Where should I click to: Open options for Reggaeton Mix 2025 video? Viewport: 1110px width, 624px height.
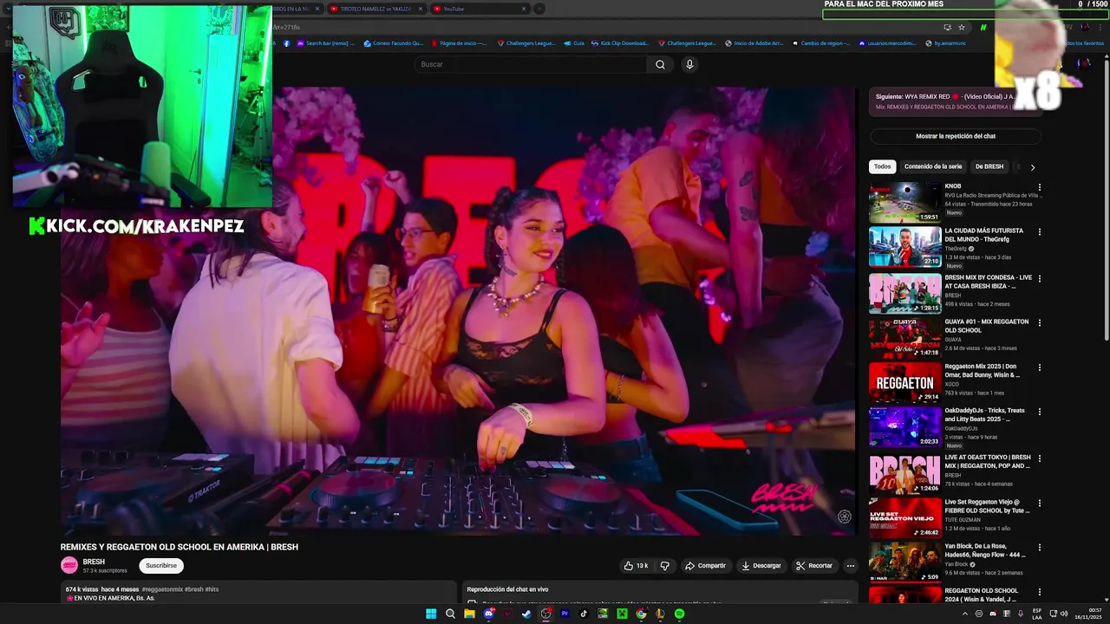(1040, 367)
